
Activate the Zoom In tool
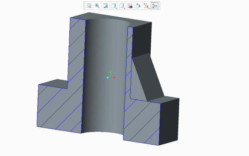(97, 6)
